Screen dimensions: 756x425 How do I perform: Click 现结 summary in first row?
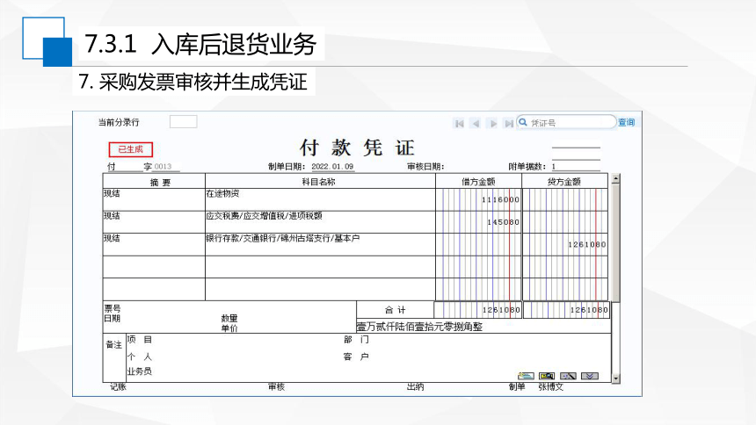112,193
